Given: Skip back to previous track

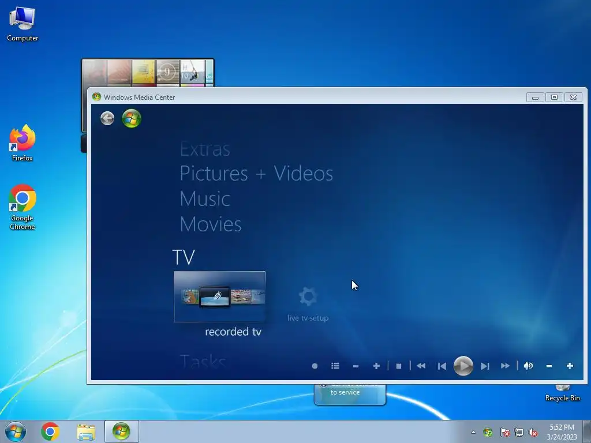Looking at the screenshot, I should pyautogui.click(x=442, y=366).
